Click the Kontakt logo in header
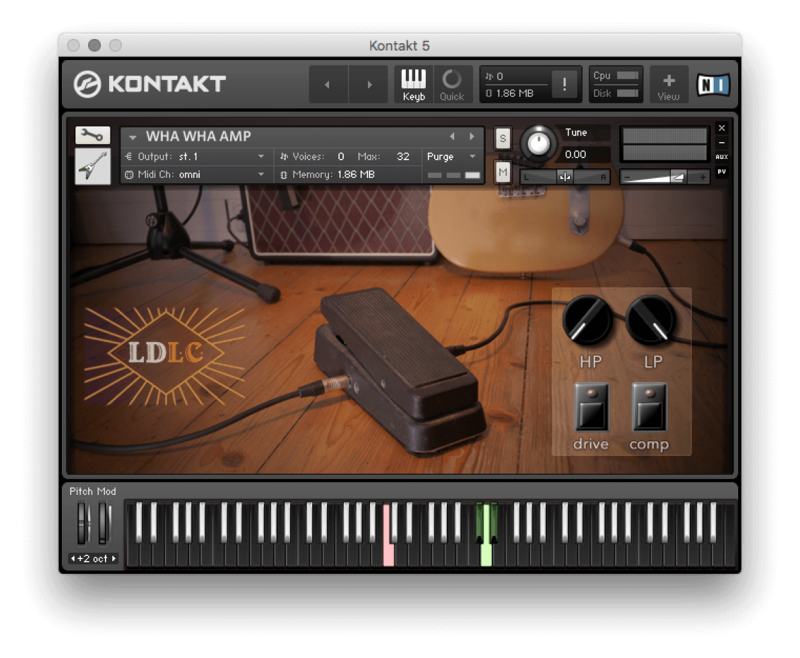Viewport: 800px width, 658px height. [149, 84]
